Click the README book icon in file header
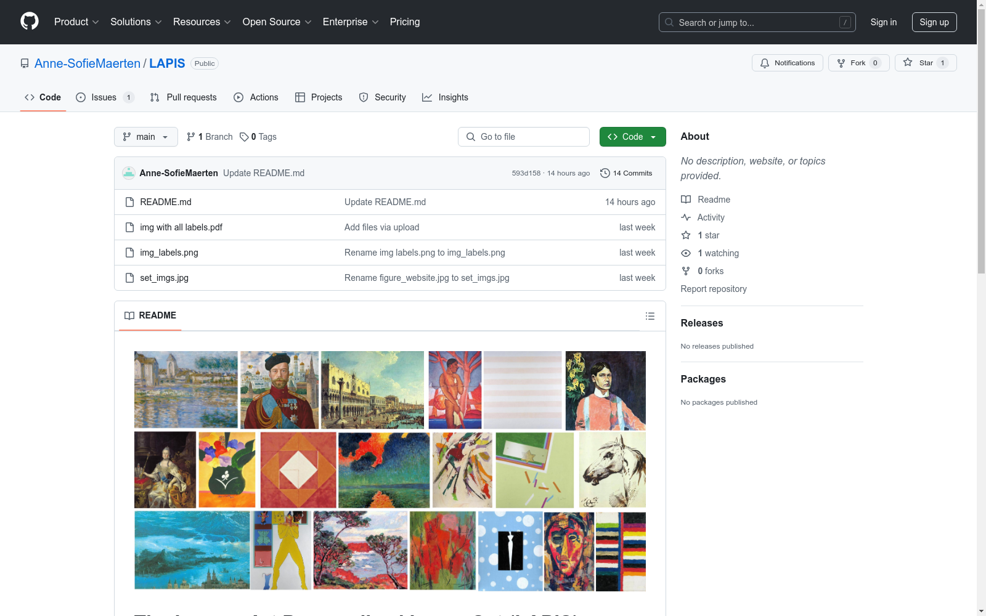 [x=129, y=315]
